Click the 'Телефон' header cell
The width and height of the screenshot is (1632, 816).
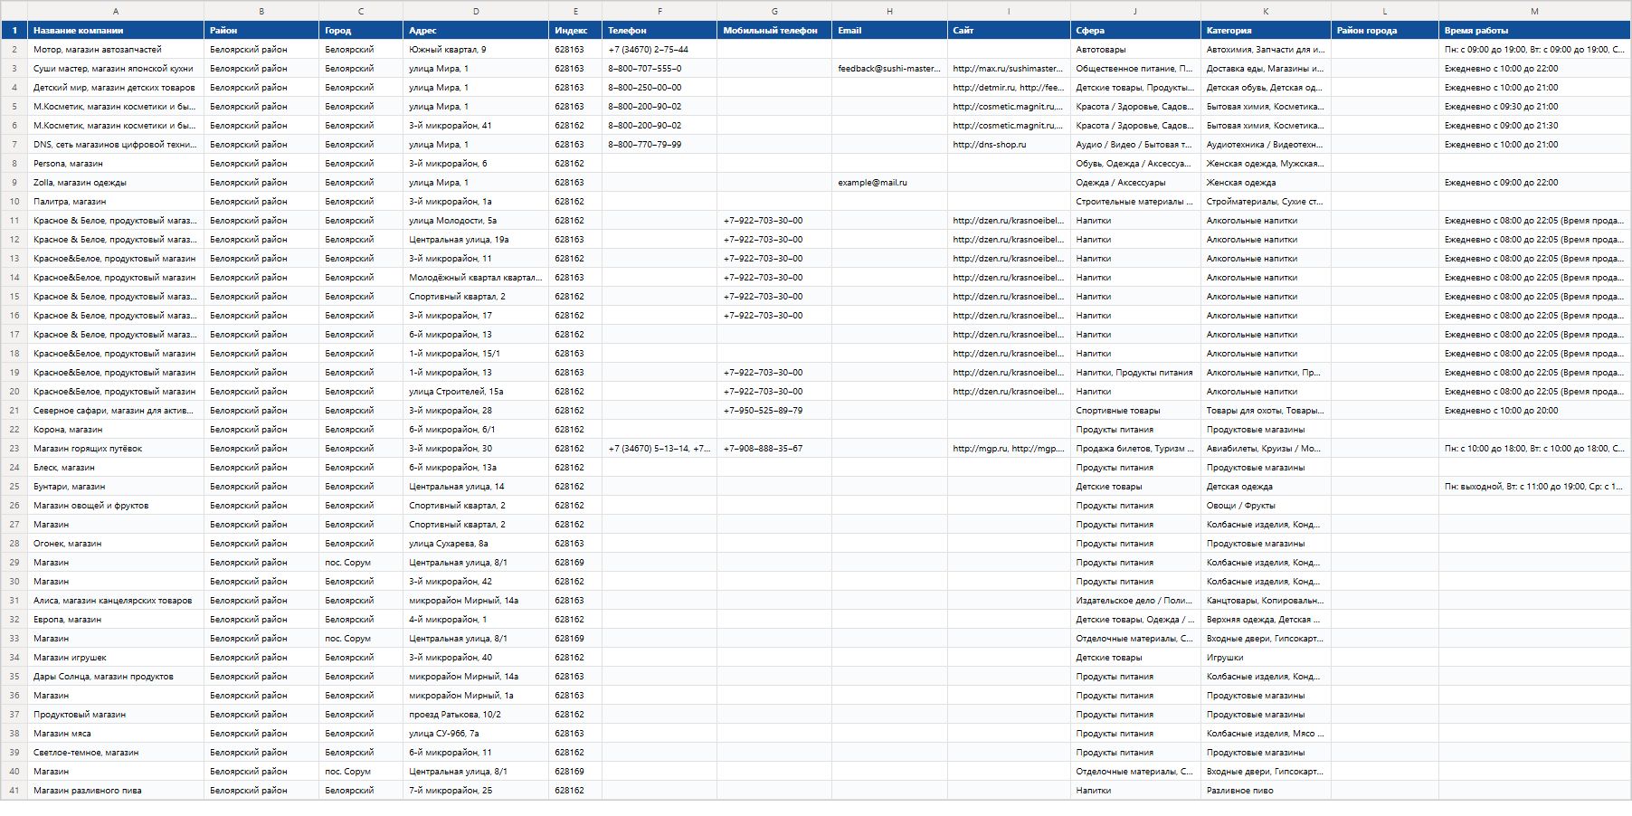pos(659,31)
